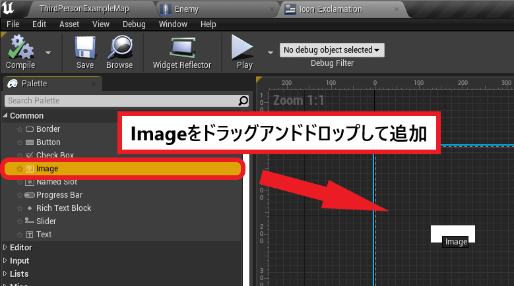This screenshot has width=514, height=286.
Task: Switch to the ThirdPersonExampleMap tab
Action: [84, 9]
